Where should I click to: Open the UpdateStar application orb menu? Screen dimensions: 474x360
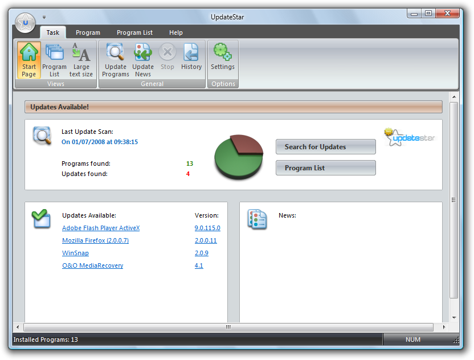coord(26,23)
